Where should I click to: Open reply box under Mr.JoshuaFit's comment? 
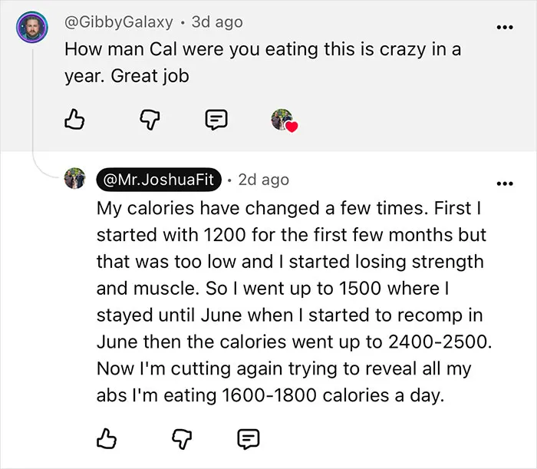coord(249,439)
